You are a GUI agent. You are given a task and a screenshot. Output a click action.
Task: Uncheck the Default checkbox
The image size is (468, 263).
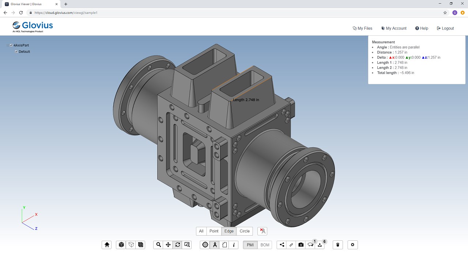point(16,52)
